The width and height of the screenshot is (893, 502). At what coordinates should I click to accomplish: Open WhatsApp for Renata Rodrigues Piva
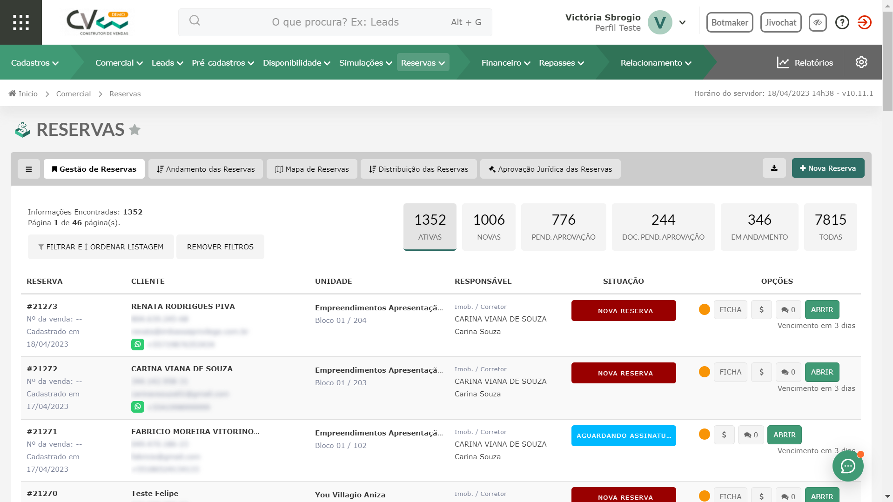coord(138,344)
